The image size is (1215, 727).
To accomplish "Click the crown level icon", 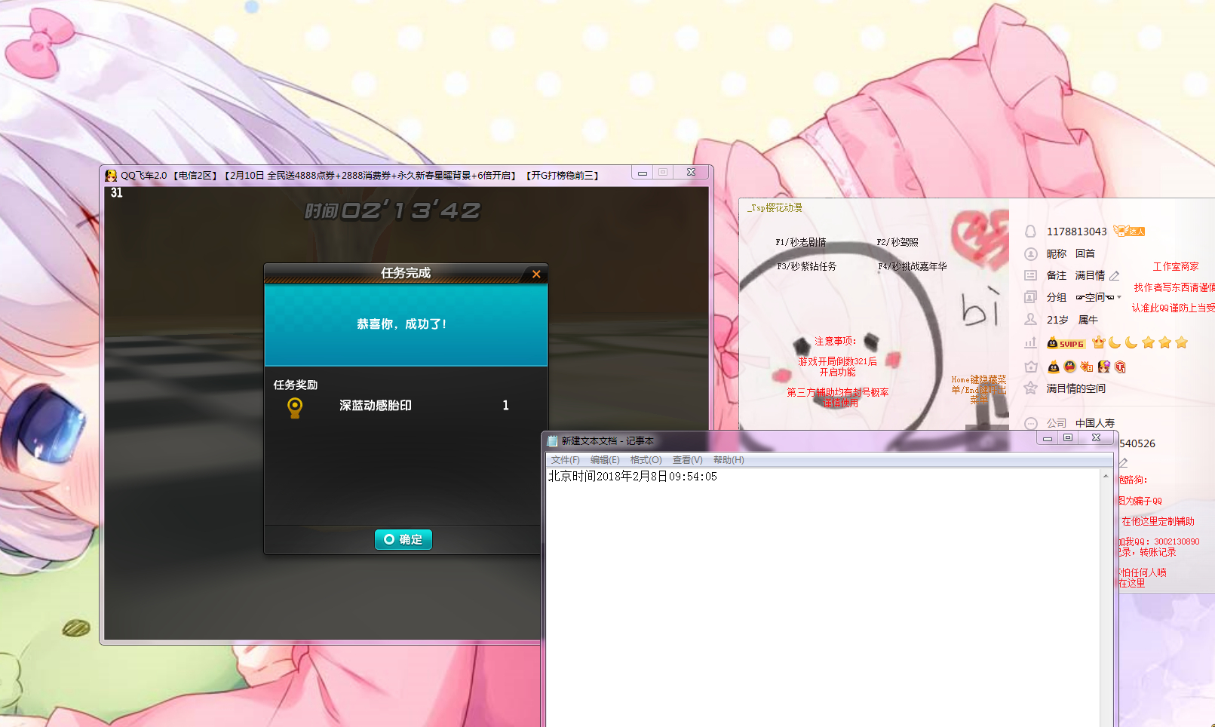I will click(1098, 343).
